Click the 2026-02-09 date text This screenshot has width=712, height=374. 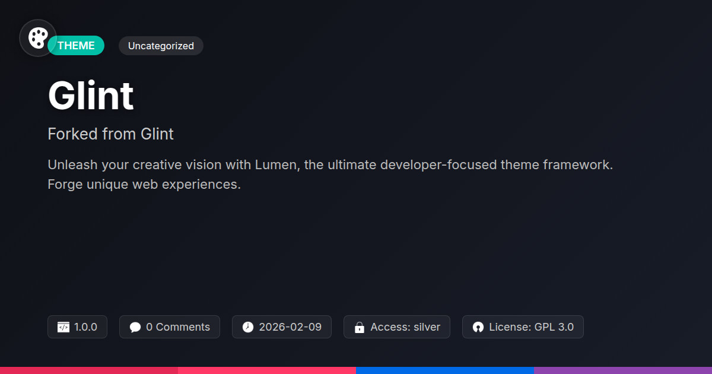pos(290,327)
